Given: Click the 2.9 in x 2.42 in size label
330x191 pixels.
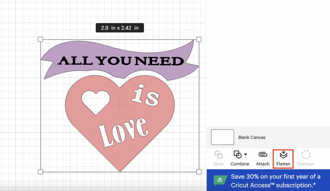Looking at the screenshot, I should point(120,28).
